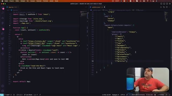Click the macOS Spotlight search icon
The image size is (172, 96).
[151, 1]
